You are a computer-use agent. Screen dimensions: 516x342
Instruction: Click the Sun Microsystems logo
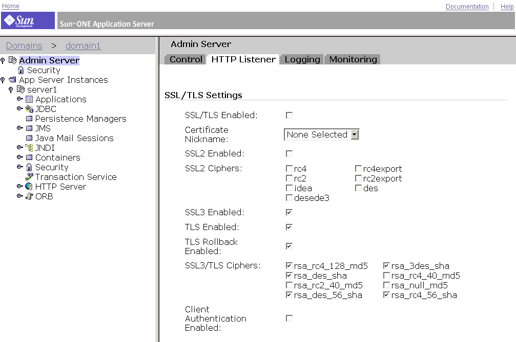(28, 20)
